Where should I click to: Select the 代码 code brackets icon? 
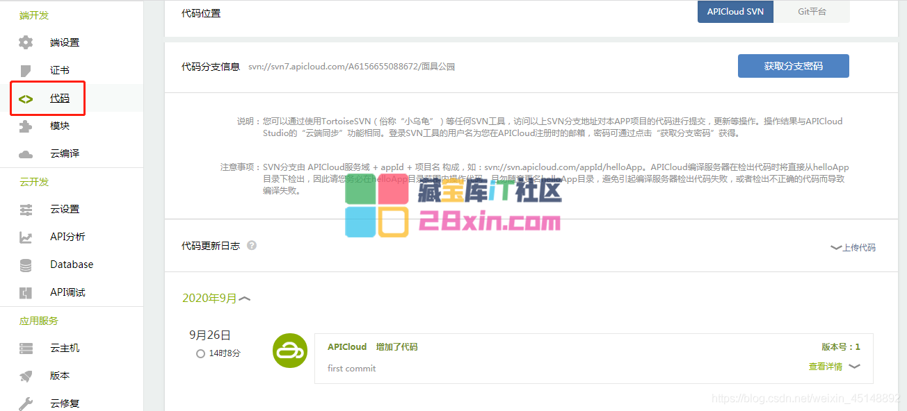[x=26, y=99]
